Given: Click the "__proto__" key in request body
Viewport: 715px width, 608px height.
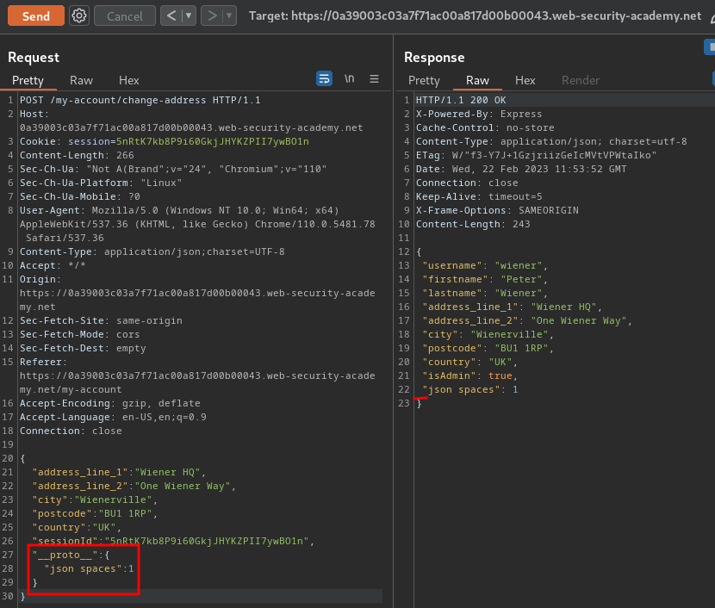Looking at the screenshot, I should [x=65, y=555].
